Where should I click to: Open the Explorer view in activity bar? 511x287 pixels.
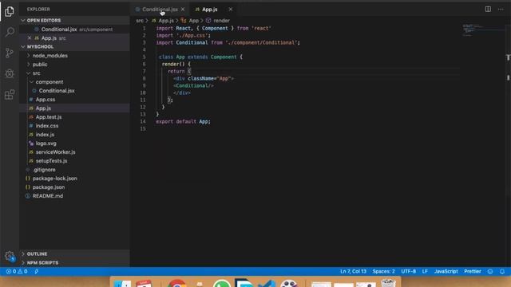click(10, 11)
